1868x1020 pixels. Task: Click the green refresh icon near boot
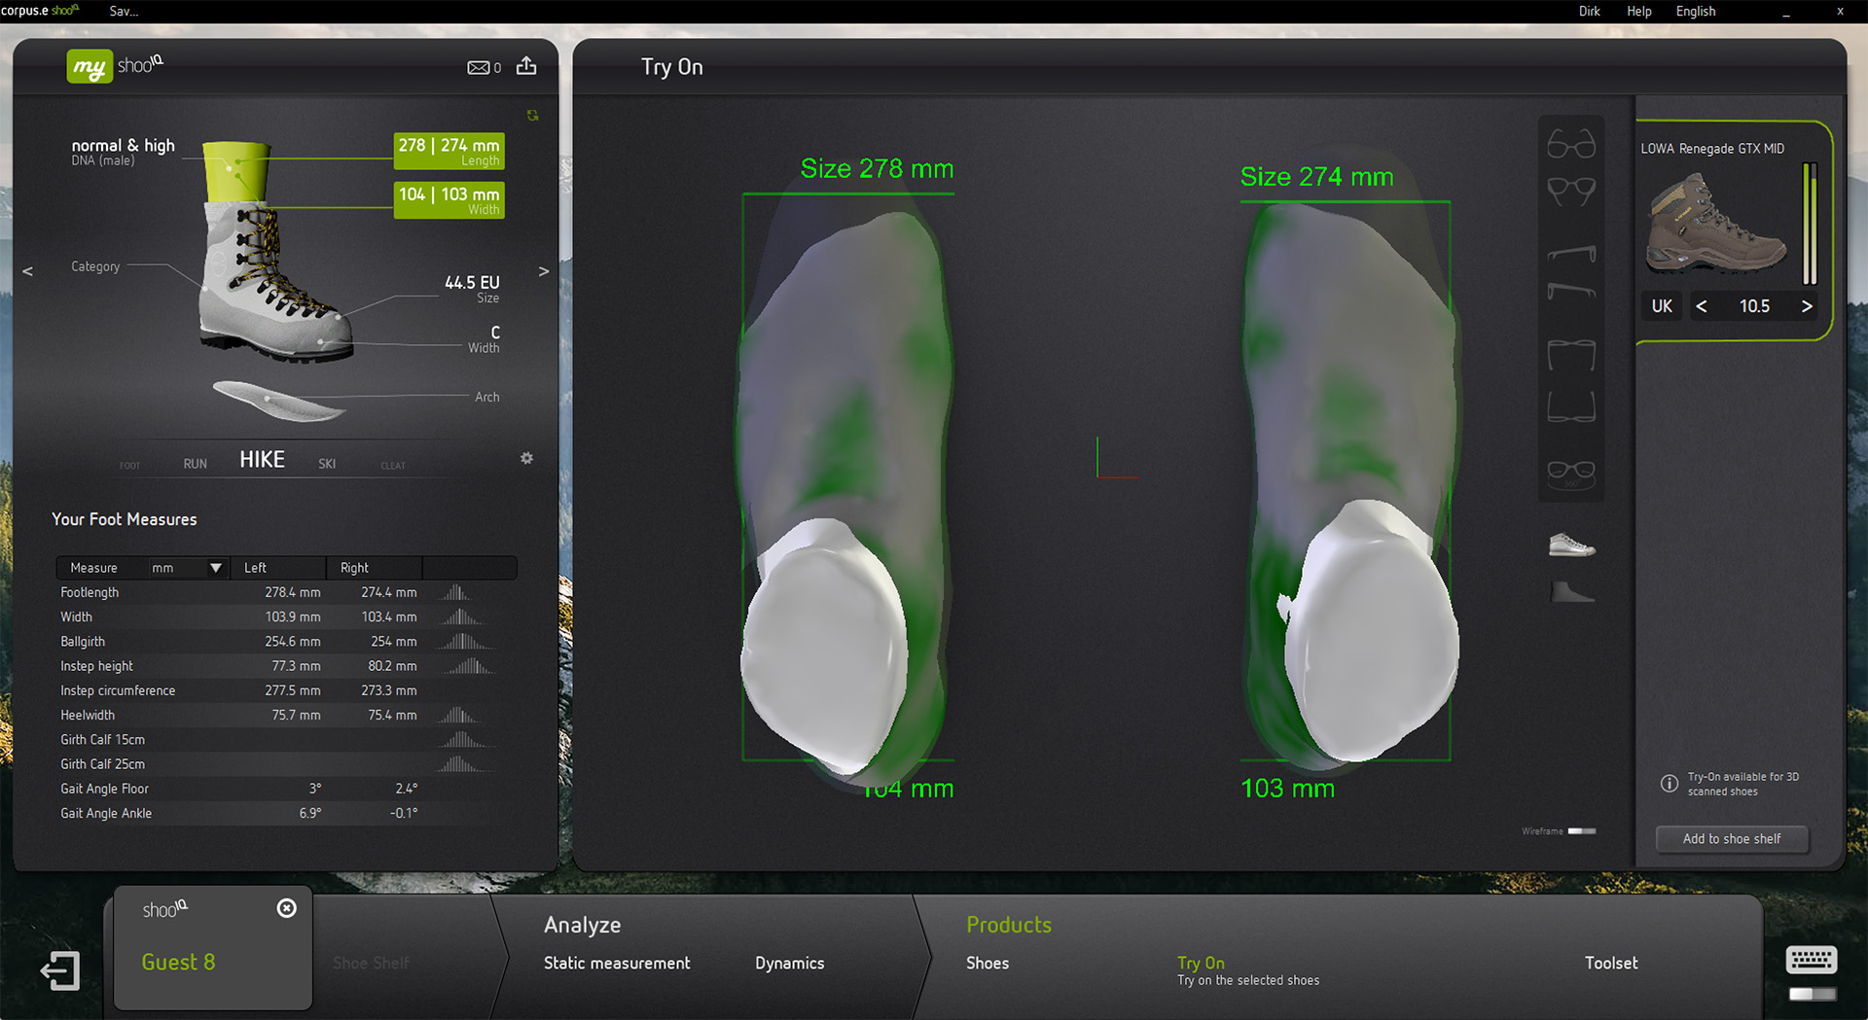click(x=532, y=116)
